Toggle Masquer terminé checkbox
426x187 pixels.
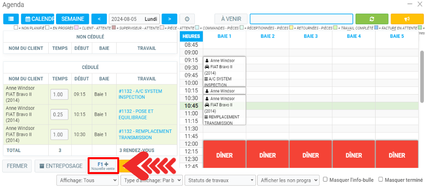(381, 180)
